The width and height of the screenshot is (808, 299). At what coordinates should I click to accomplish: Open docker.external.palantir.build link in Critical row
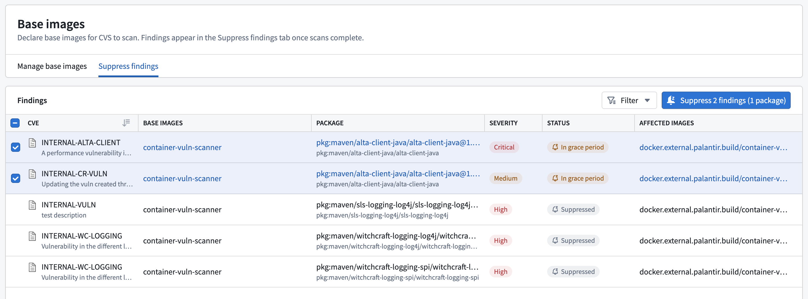tap(713, 147)
